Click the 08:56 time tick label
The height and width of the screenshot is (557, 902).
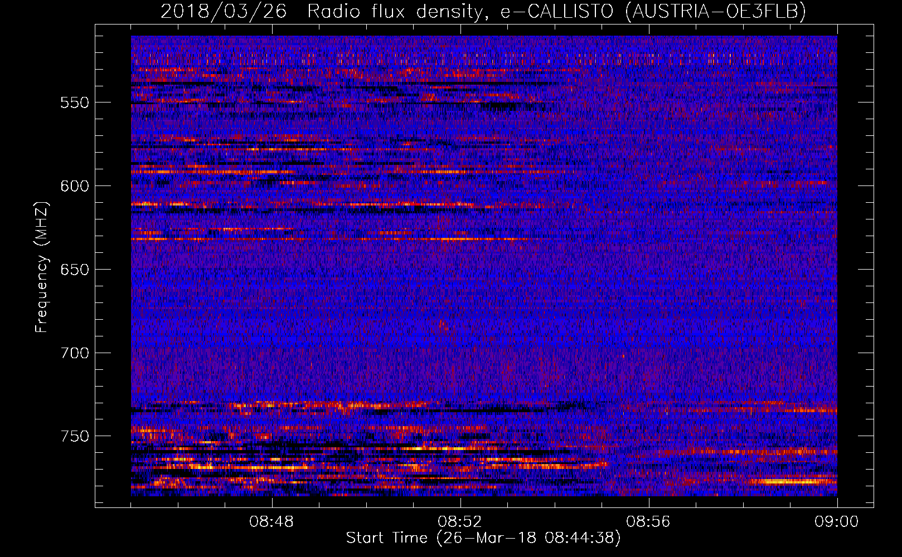pos(648,522)
